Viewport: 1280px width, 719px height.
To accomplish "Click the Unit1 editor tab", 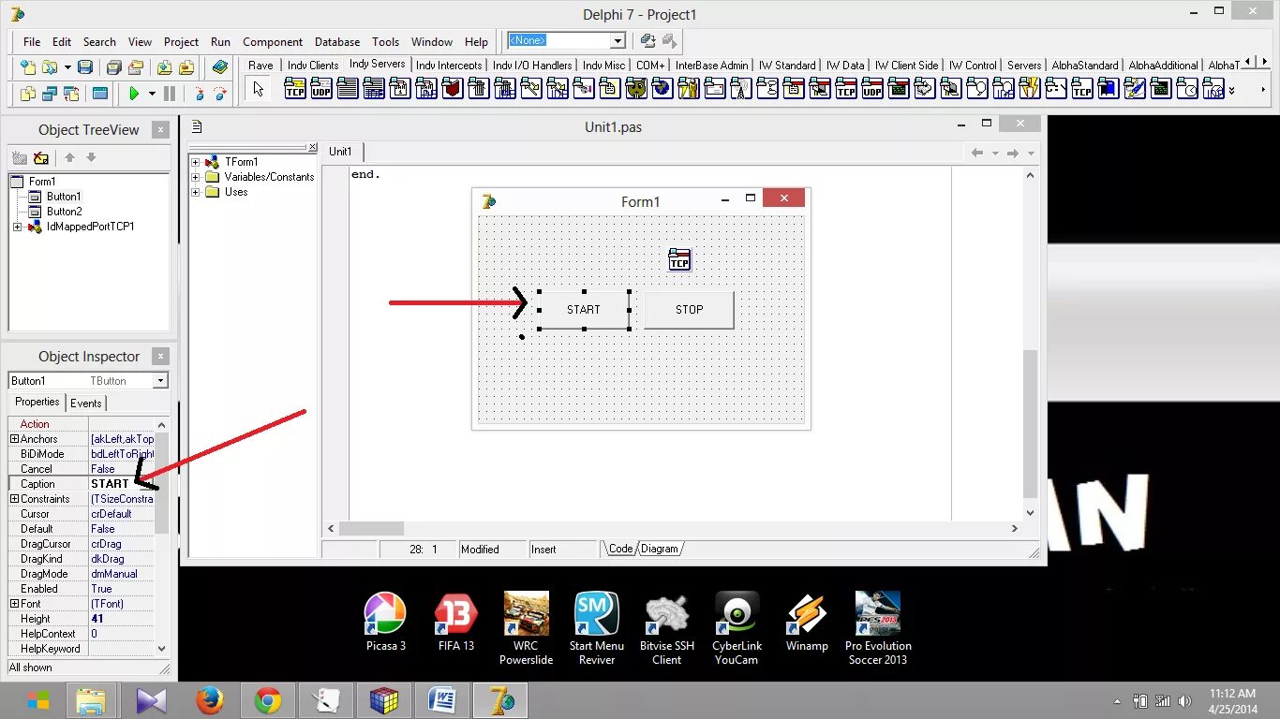I will pyautogui.click(x=340, y=152).
